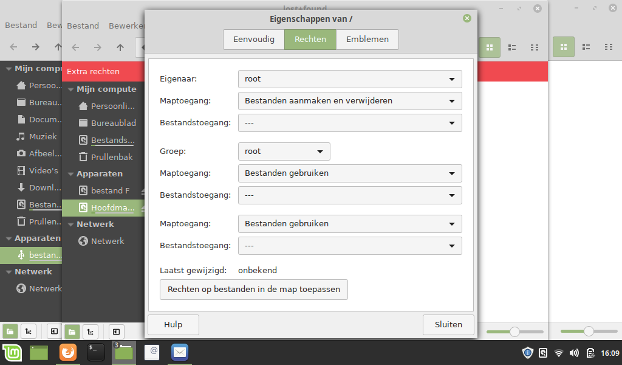The width and height of the screenshot is (622, 365).
Task: Click the up arrow navigation icon
Action: pyautogui.click(x=120, y=47)
